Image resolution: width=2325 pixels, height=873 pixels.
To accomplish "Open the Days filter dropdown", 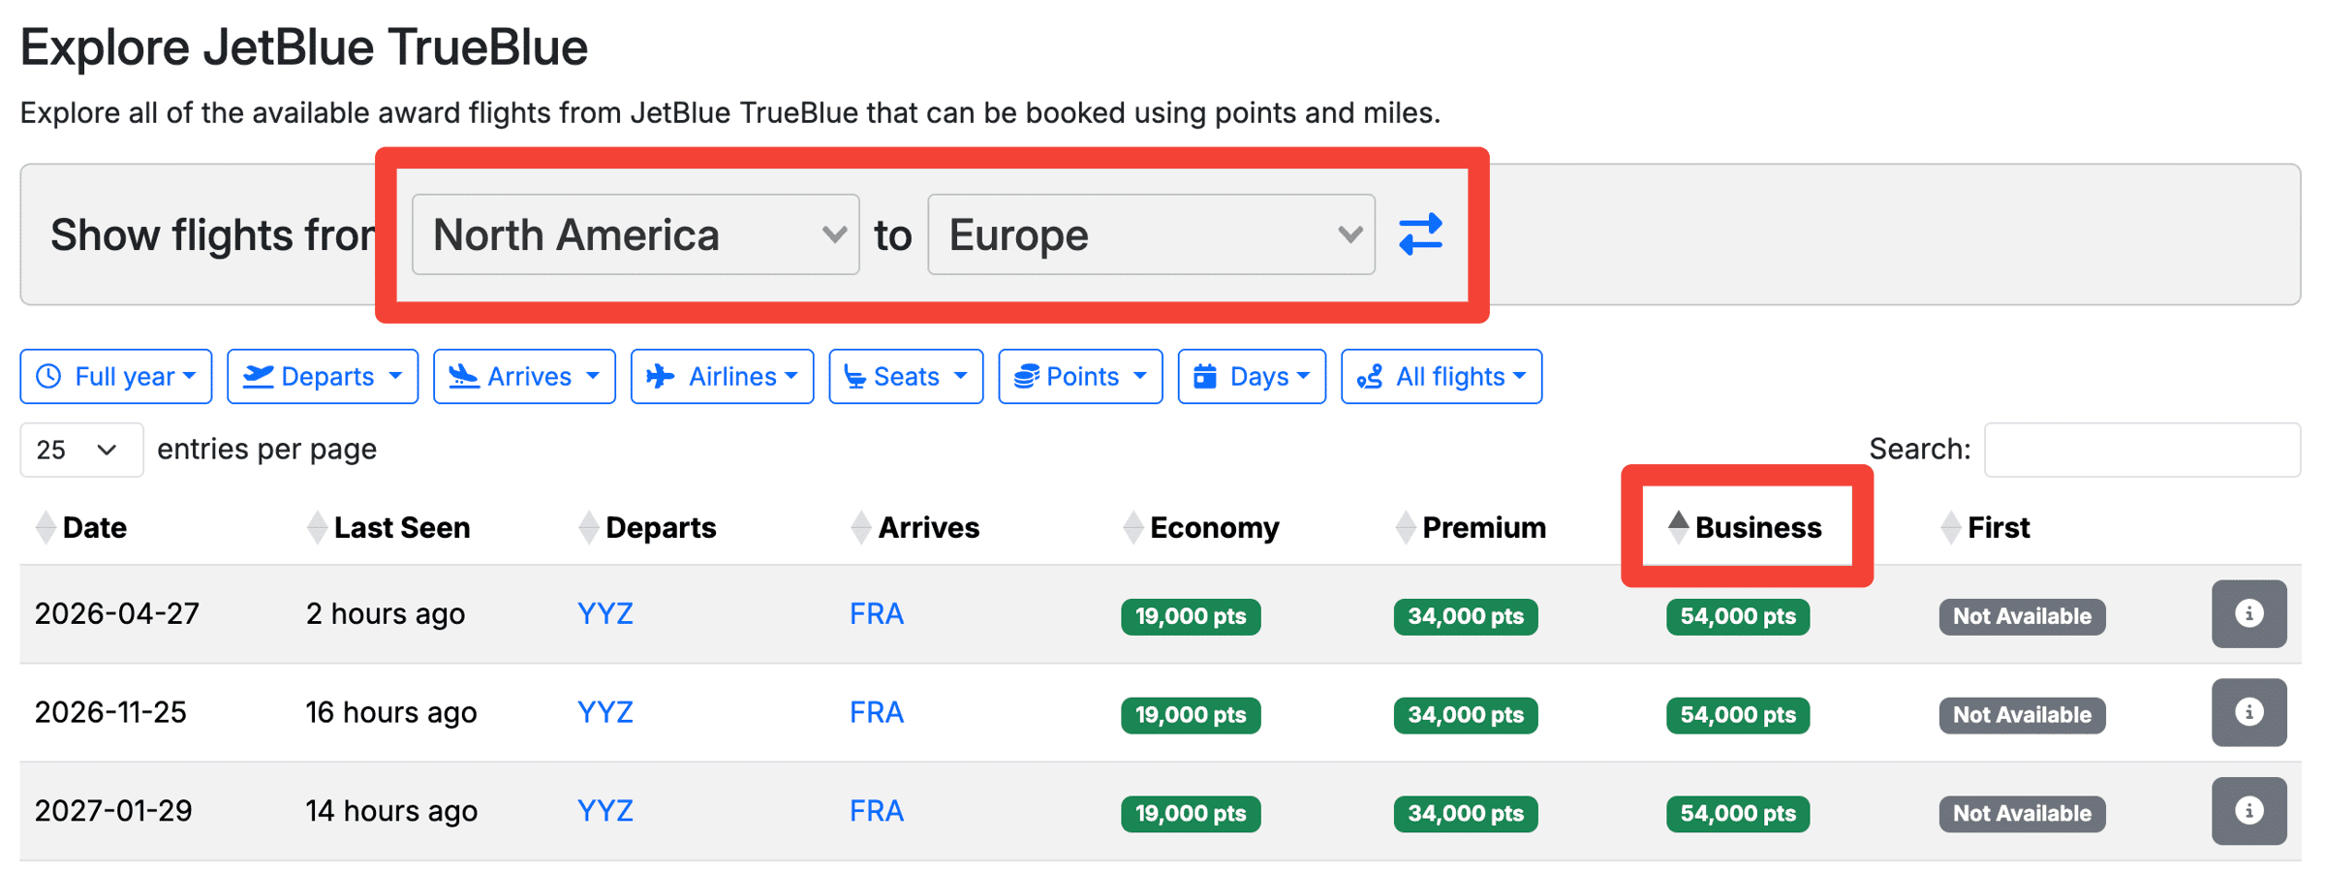I will pyautogui.click(x=1251, y=376).
